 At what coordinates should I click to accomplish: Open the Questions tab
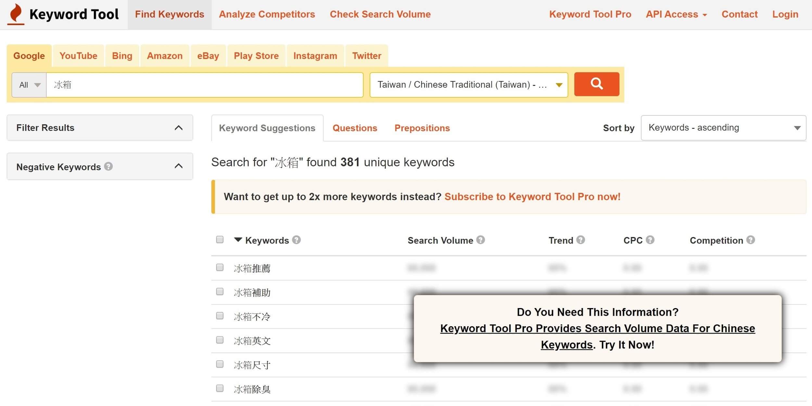click(355, 128)
